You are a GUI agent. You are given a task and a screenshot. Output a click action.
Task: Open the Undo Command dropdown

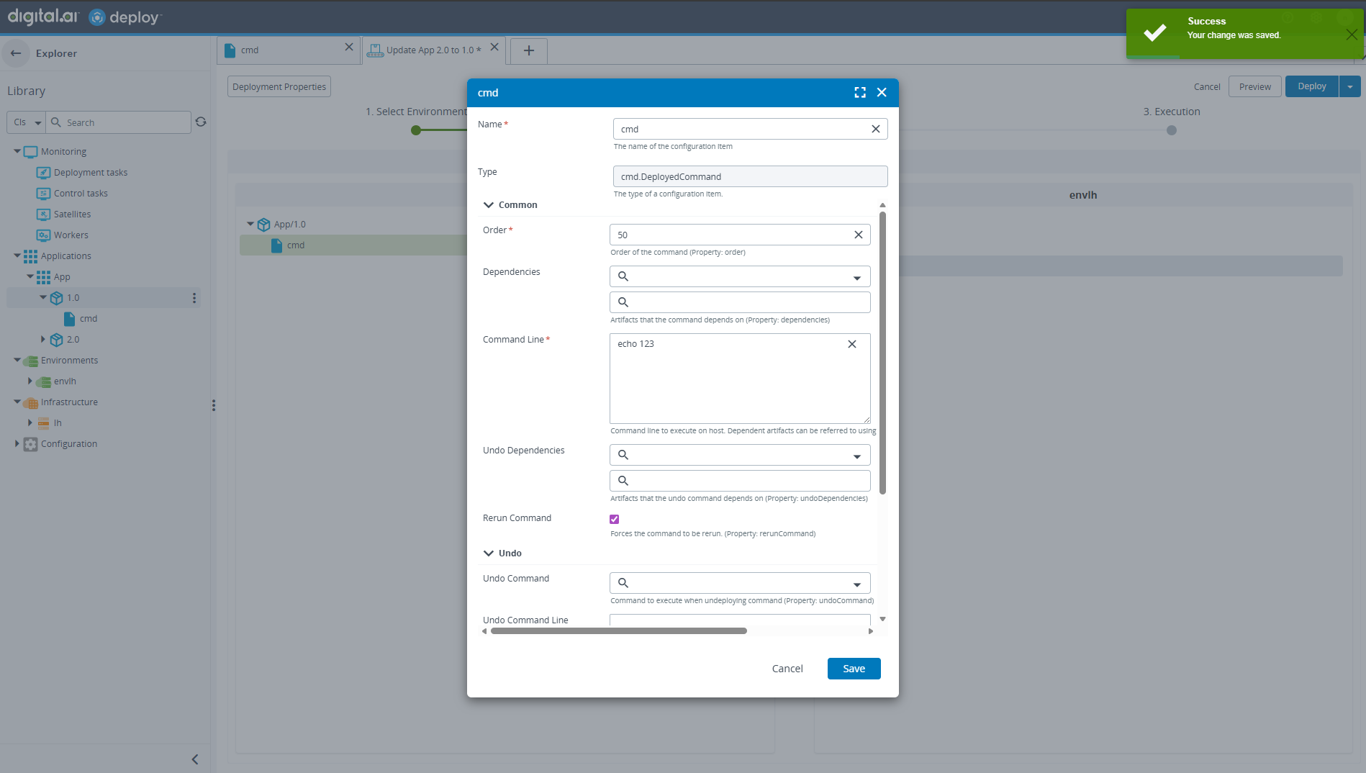click(856, 584)
